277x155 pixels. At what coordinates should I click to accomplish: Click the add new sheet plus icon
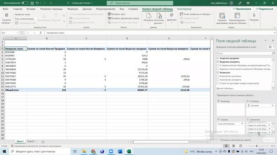[43, 142]
